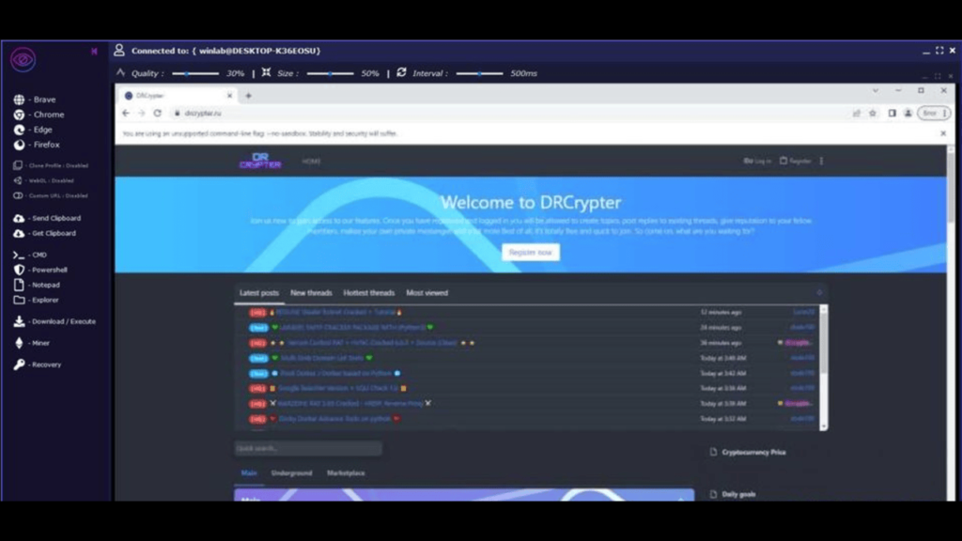The height and width of the screenshot is (541, 962).
Task: Open the browser Error menu button
Action: (934, 114)
